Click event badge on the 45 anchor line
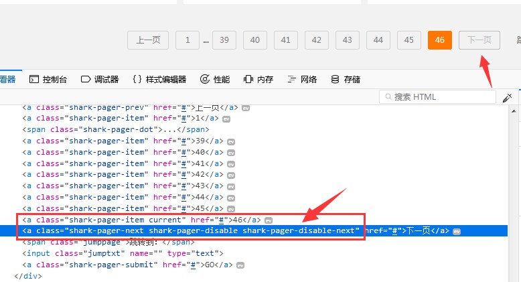 pyautogui.click(x=231, y=209)
